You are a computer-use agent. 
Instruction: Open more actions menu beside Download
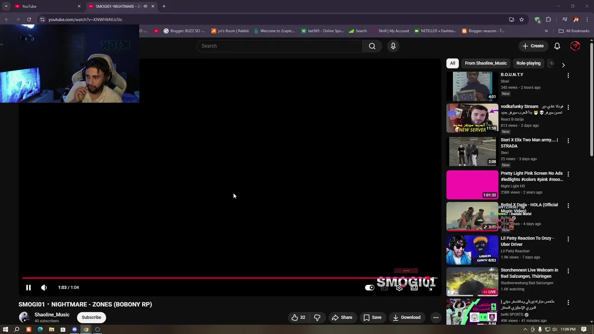click(435, 318)
